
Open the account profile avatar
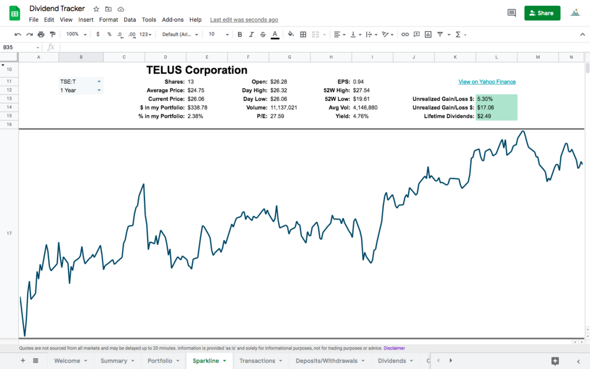point(575,13)
